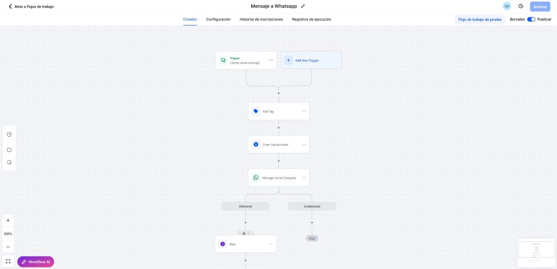
Task: Zoom in the canvas
Action: point(8,221)
